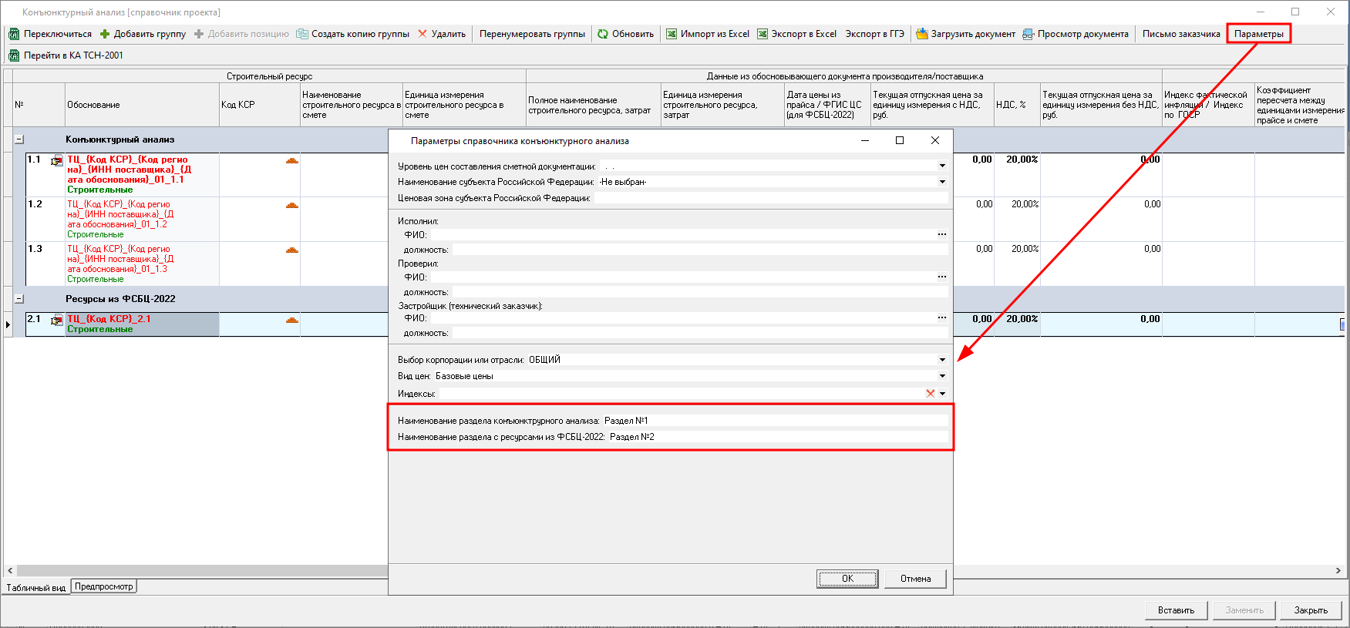Collapse the Конъюнктурный анализ group
Image resolution: width=1350 pixels, height=628 pixels.
click(19, 139)
